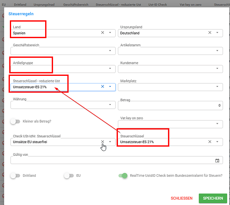230x205 pixels.
Task: Click the SPEICHERN button
Action: (213, 198)
